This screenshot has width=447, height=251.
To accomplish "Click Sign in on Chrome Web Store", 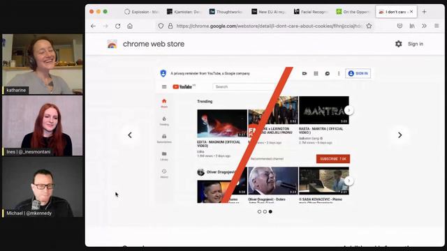I will pos(416,44).
